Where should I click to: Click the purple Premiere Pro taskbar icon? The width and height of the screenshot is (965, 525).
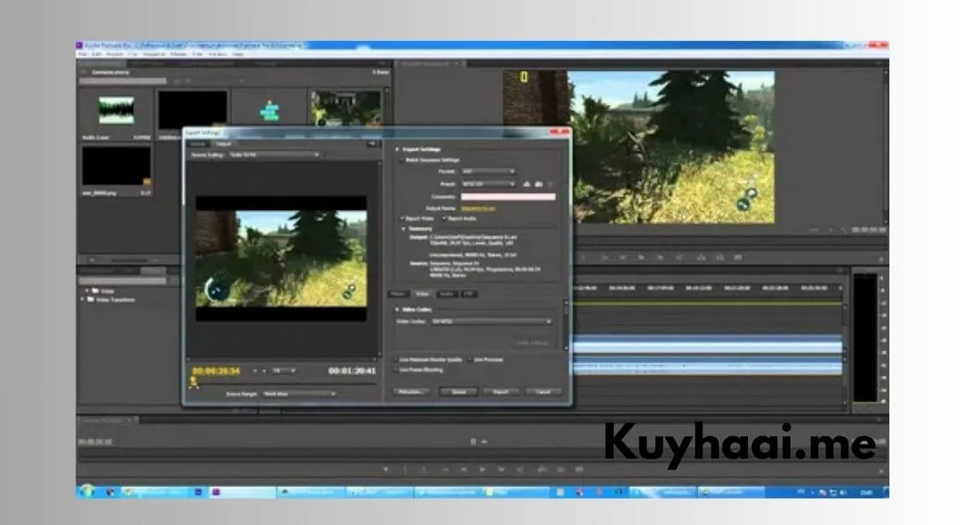point(216,491)
